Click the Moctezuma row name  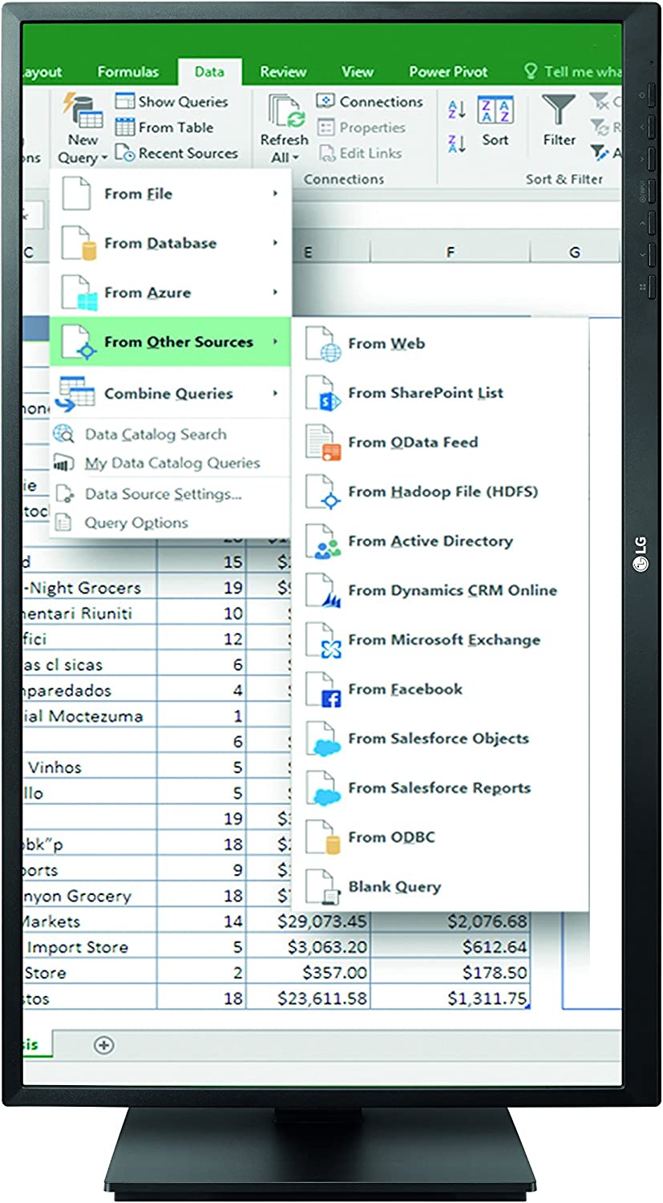click(83, 716)
